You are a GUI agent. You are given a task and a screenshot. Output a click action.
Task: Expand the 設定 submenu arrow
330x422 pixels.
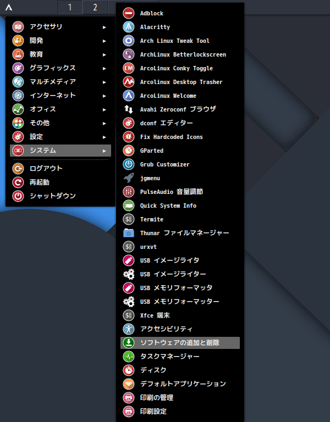coord(105,137)
